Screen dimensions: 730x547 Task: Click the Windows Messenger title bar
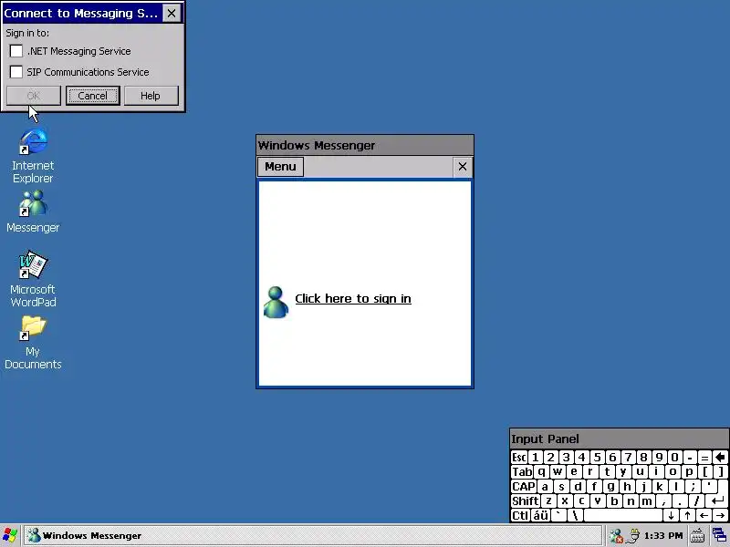365,145
